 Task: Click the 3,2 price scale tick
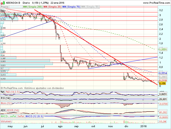(x=161, y=10)
